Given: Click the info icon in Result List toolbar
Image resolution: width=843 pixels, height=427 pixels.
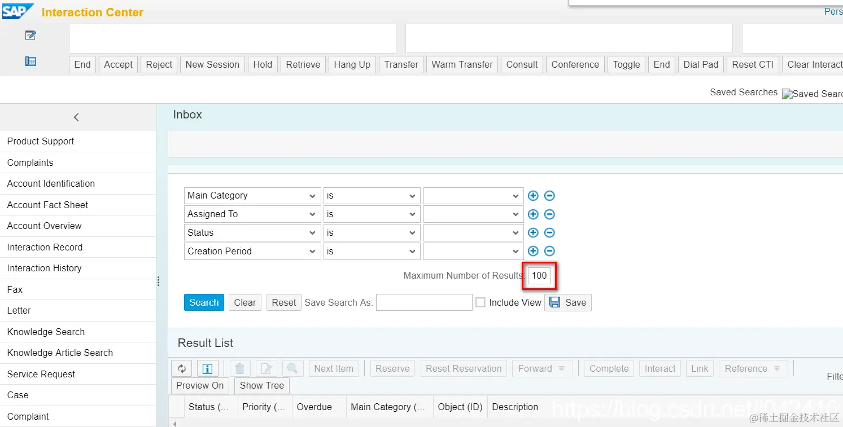Looking at the screenshot, I should tap(207, 368).
